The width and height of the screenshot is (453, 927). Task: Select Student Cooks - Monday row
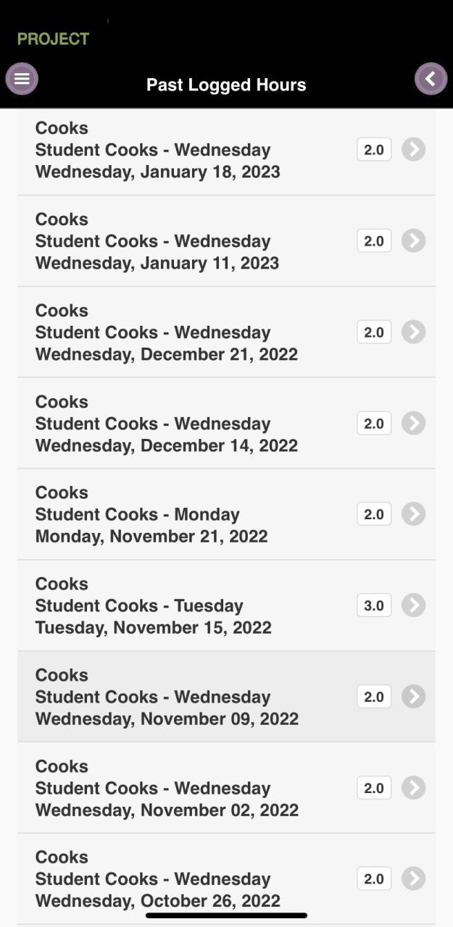138,514
